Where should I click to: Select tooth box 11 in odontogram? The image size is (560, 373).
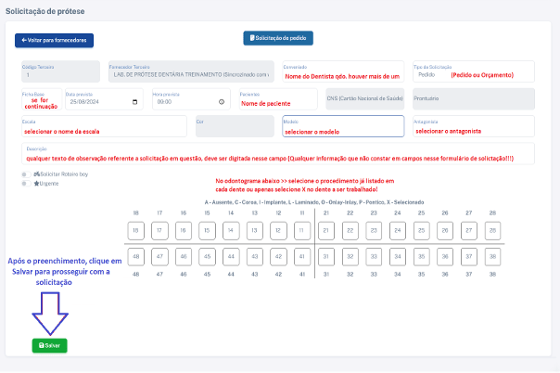pos(302,231)
